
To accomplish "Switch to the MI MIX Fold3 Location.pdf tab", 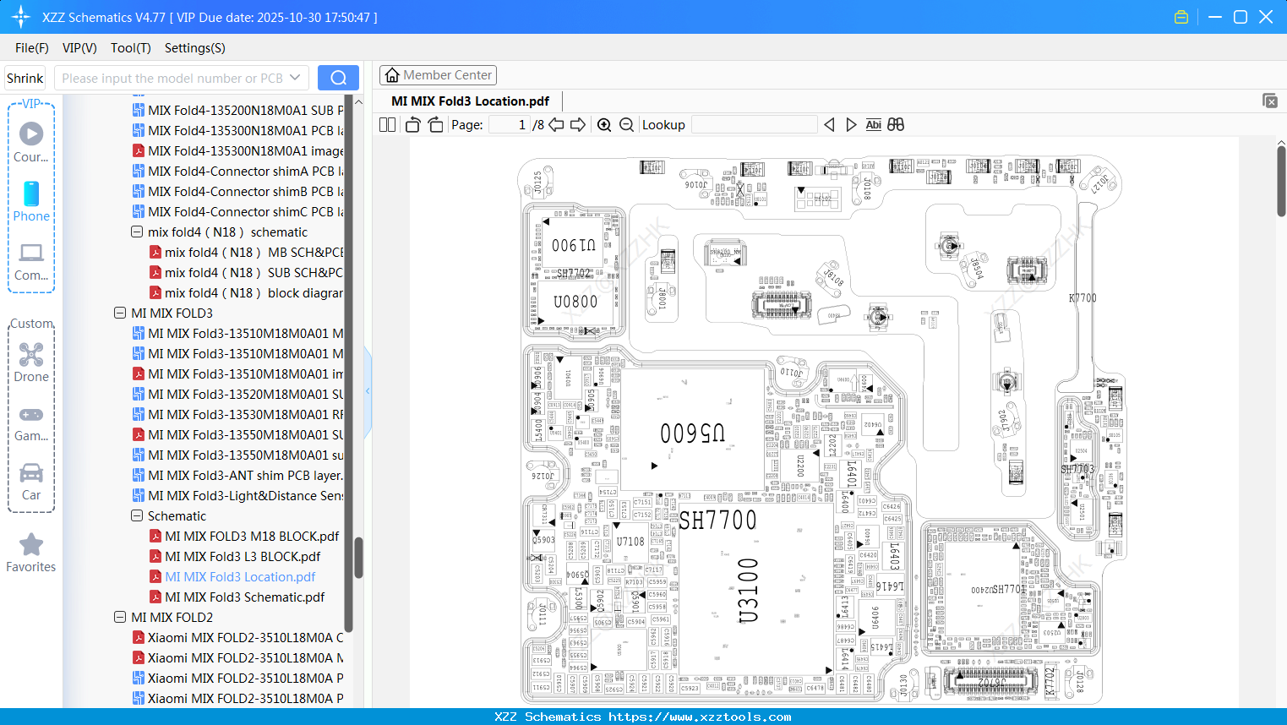I will (x=468, y=100).
